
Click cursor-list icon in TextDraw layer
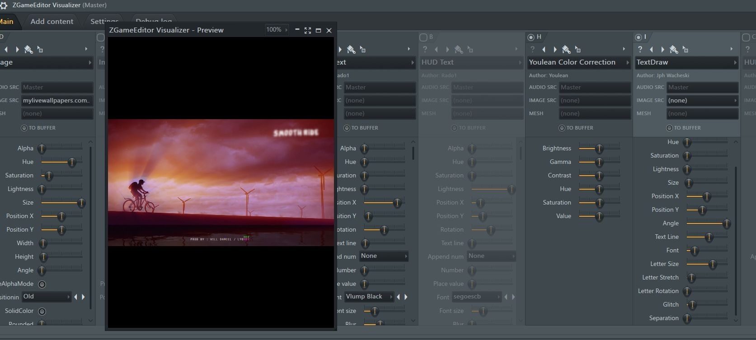686,49
